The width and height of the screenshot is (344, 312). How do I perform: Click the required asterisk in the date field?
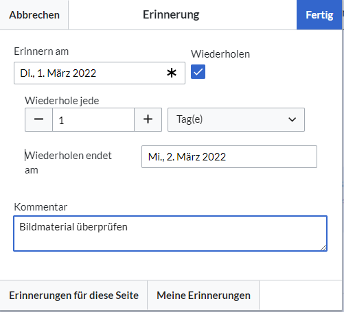tap(172, 73)
